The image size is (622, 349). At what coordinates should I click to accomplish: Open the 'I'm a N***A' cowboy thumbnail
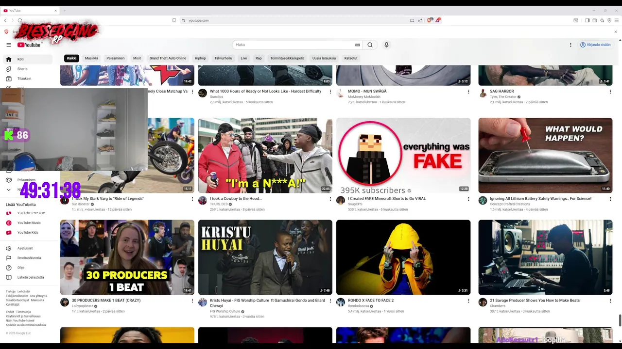click(x=265, y=156)
